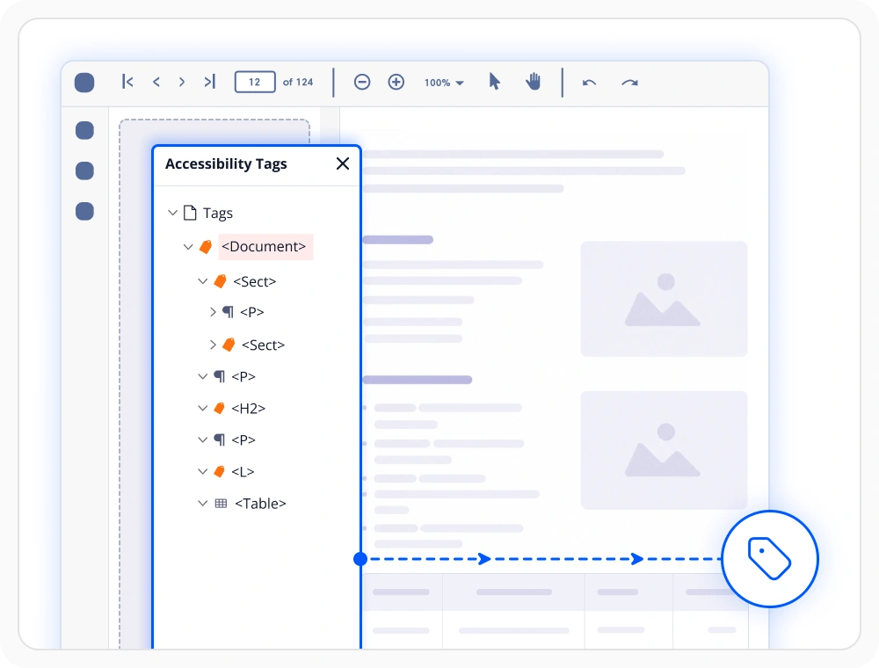This screenshot has width=879, height=668.
Task: Select the <Table> tag
Action: tap(261, 504)
